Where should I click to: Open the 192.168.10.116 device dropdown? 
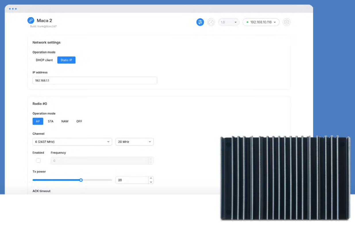tap(261, 22)
